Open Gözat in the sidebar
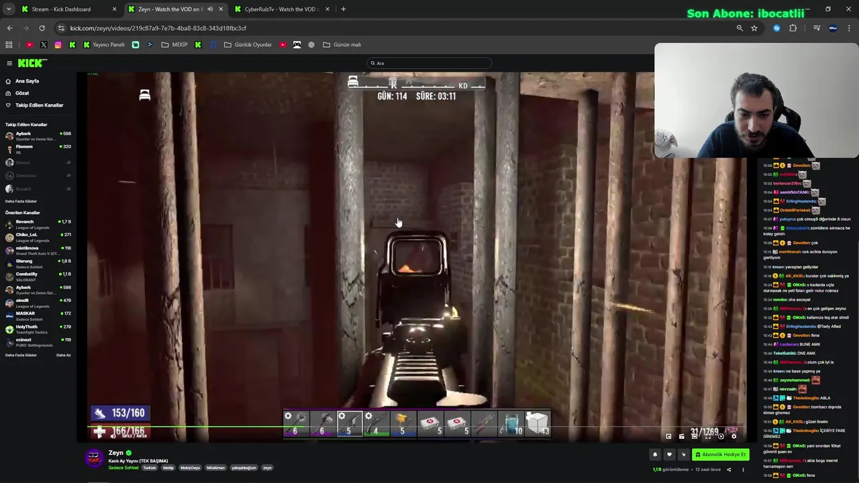Screen dimensions: 859x483 (x=22, y=93)
